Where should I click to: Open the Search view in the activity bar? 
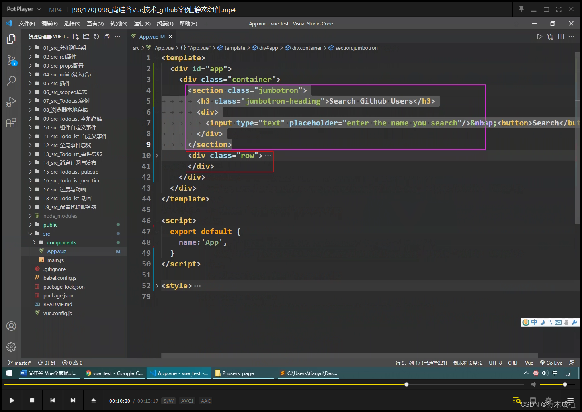[11, 81]
